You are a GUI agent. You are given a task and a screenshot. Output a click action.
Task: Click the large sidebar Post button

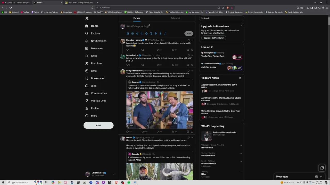tap(98, 125)
